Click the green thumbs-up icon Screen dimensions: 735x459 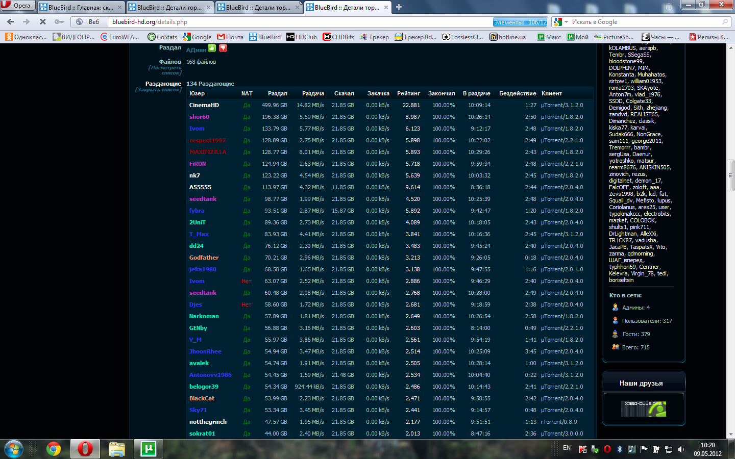coord(212,48)
